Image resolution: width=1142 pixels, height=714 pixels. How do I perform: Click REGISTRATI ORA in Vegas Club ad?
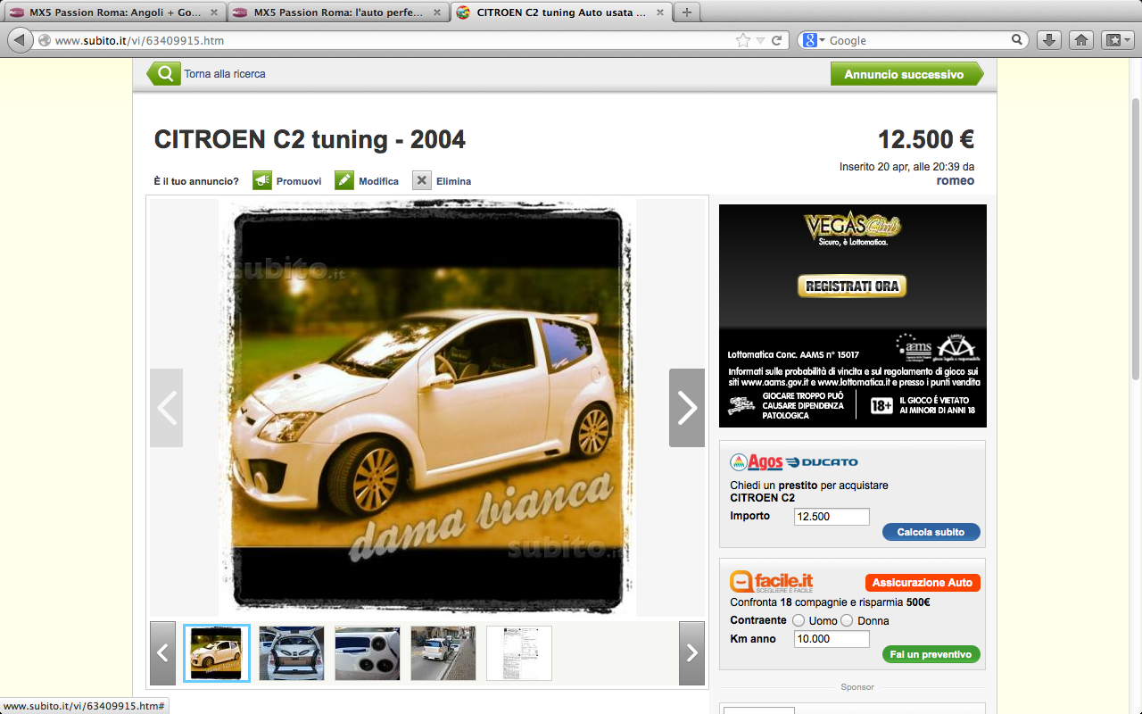pyautogui.click(x=852, y=286)
